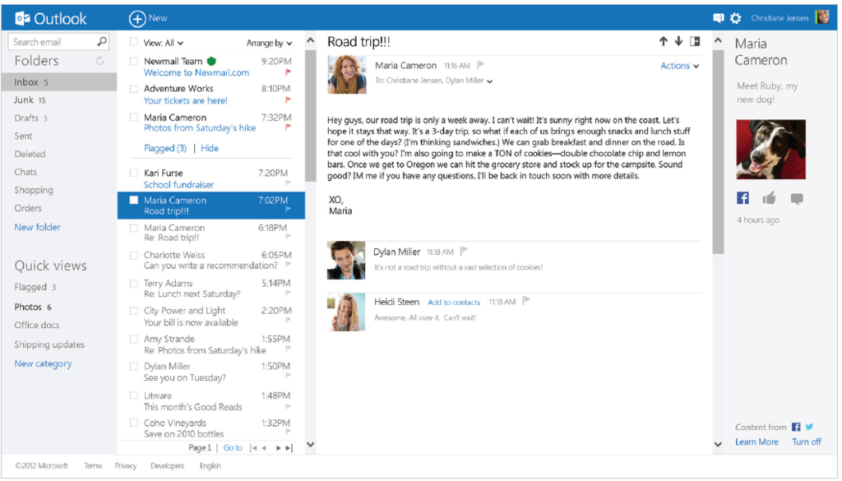Refresh folders with the circular arrow icon
The width and height of the screenshot is (842, 481).
pyautogui.click(x=99, y=61)
